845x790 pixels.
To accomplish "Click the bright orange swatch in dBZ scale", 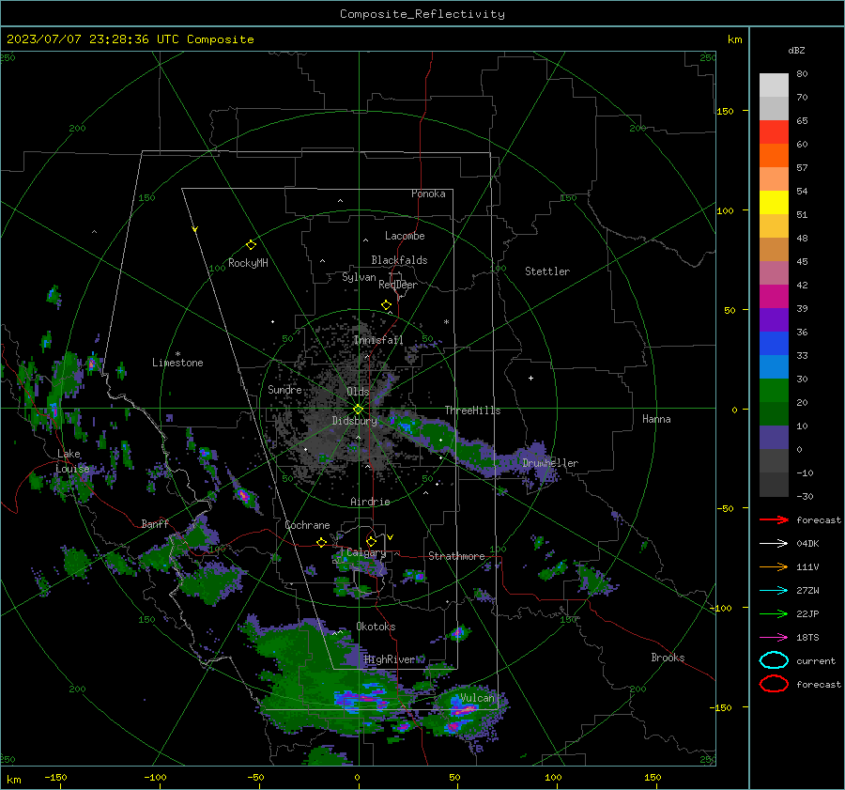I will point(774,155).
